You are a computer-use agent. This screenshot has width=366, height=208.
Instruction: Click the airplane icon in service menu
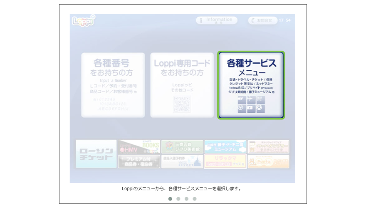[x=251, y=100]
